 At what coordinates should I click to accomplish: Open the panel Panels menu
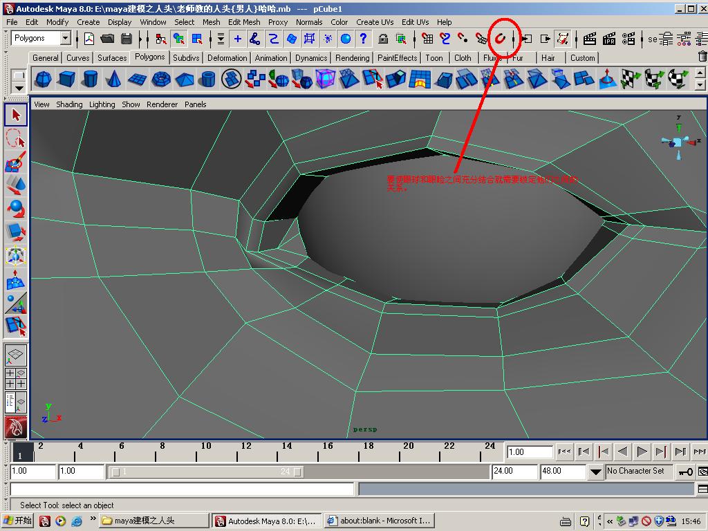point(196,104)
